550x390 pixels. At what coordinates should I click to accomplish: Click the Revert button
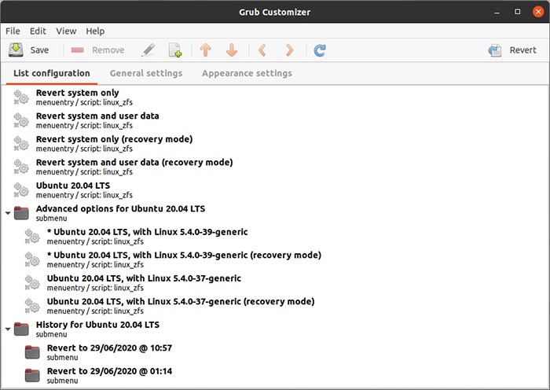(x=512, y=50)
